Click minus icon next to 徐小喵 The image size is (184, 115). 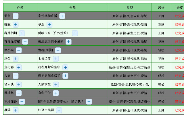[19, 50]
